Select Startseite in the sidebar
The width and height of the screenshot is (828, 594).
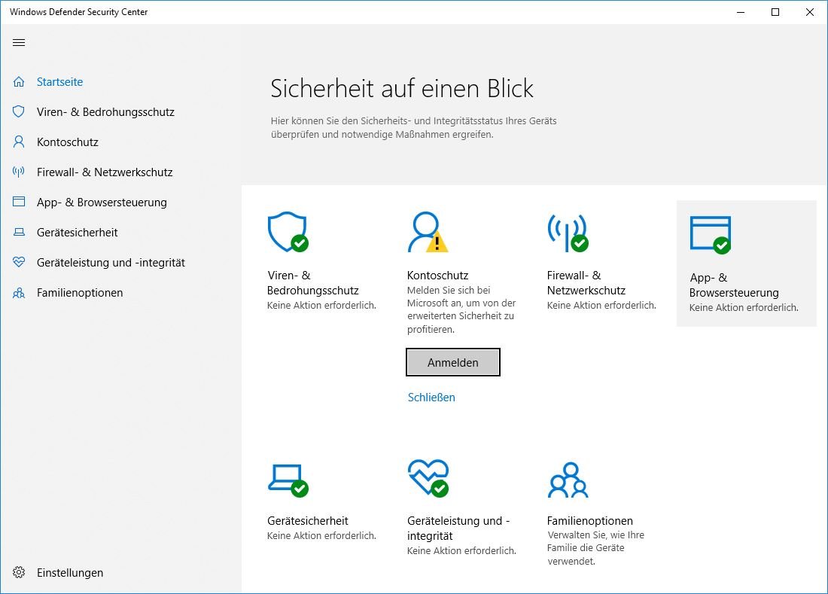coord(59,82)
